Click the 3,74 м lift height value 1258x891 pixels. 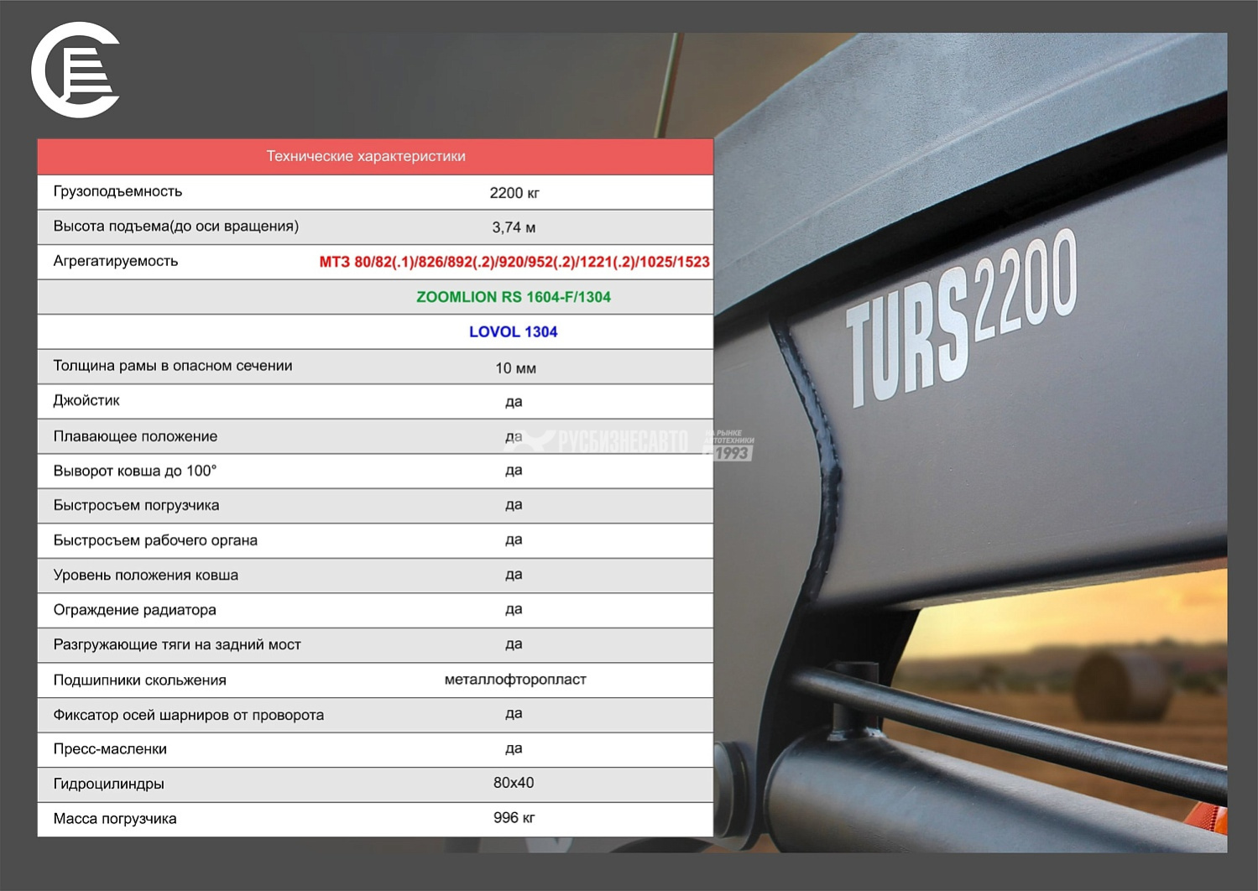514,227
